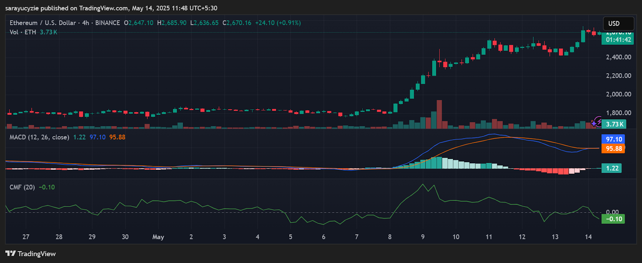The width and height of the screenshot is (642, 263).
Task: Click the 2,000.00 price scale label
Action: tap(618, 94)
